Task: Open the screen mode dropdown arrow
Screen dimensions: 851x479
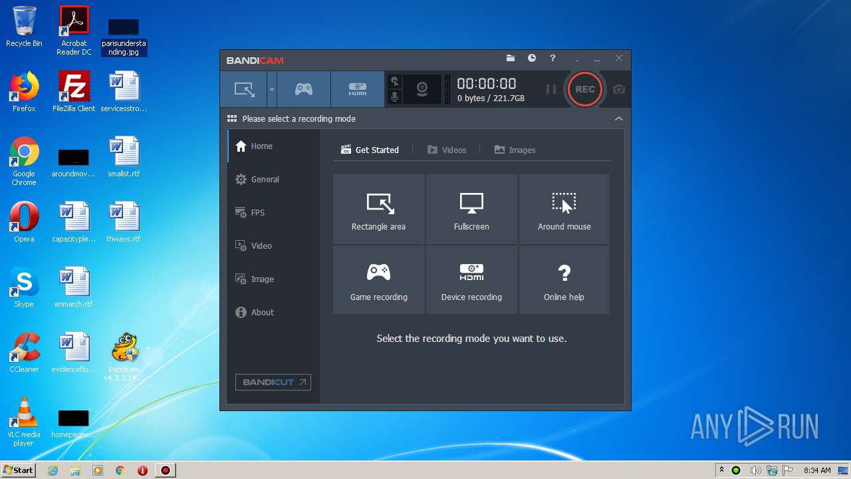Action: 272,89
